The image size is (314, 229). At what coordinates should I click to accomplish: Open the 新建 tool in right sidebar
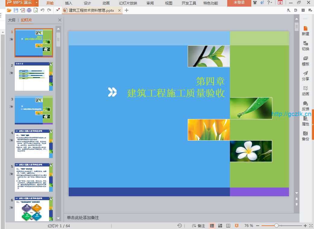click(305, 30)
